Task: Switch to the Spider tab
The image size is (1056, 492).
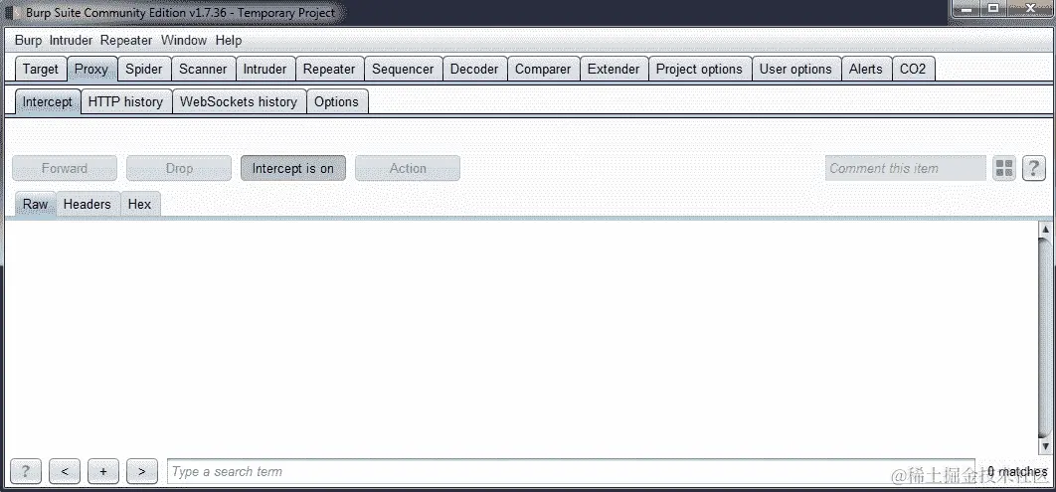Action: (144, 69)
